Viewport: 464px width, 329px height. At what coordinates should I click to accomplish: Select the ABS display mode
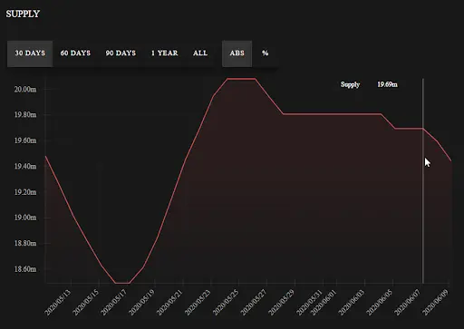(237, 53)
